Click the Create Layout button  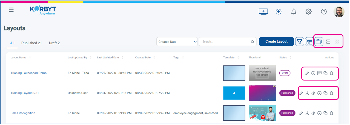[x=276, y=41]
